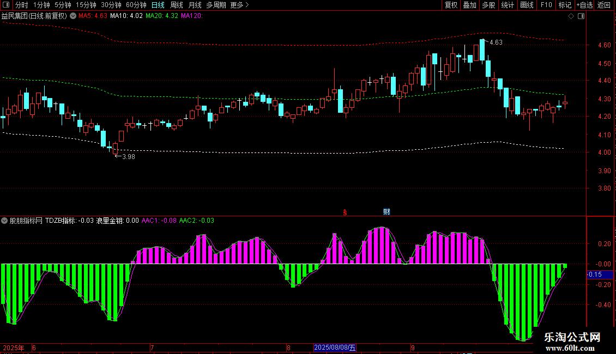616x354 pixels.
Task: Expand the 更多 more periods menu
Action: click(239, 5)
